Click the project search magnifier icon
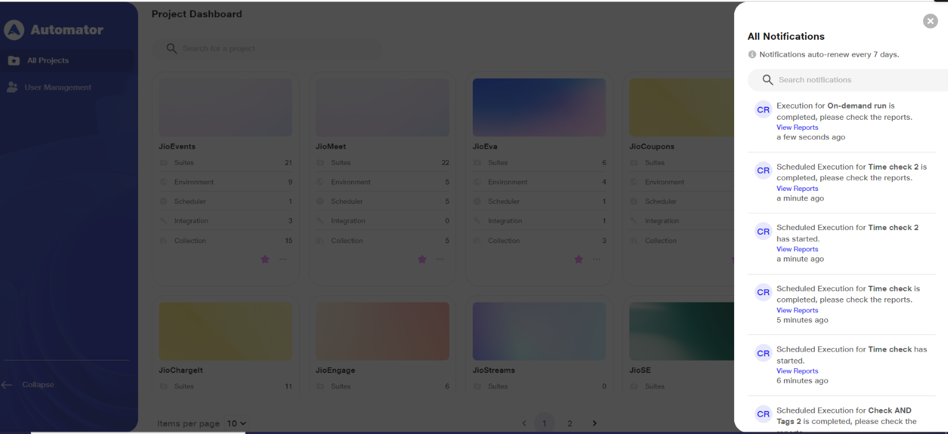 (x=172, y=49)
